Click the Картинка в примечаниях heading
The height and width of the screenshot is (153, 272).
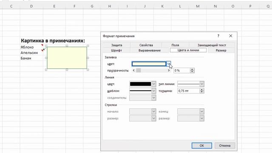(x=53, y=41)
